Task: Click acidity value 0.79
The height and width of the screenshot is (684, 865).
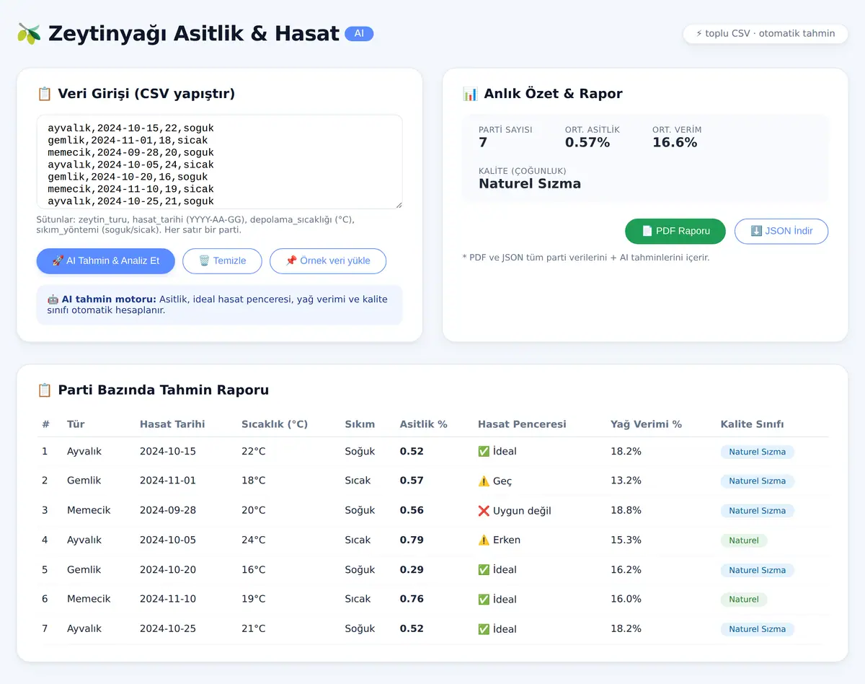Action: [x=412, y=540]
